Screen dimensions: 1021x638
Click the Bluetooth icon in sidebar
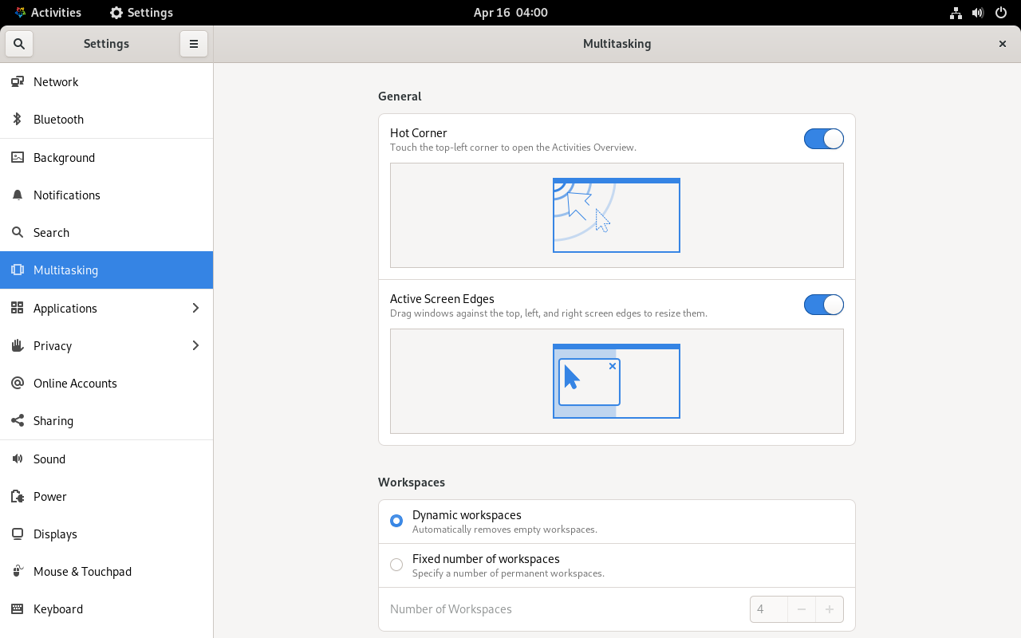(18, 120)
